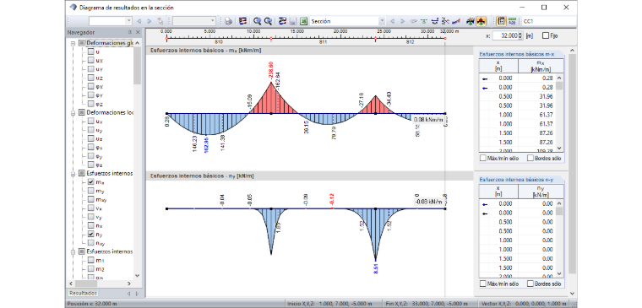The height and width of the screenshot is (308, 642).
Task: Uncheck the mx internal forces checkbox
Action: 90,182
